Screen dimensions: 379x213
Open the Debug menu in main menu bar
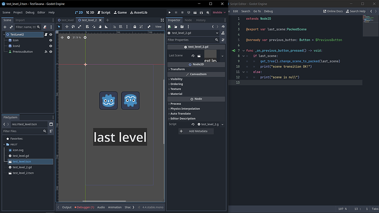[30, 12]
